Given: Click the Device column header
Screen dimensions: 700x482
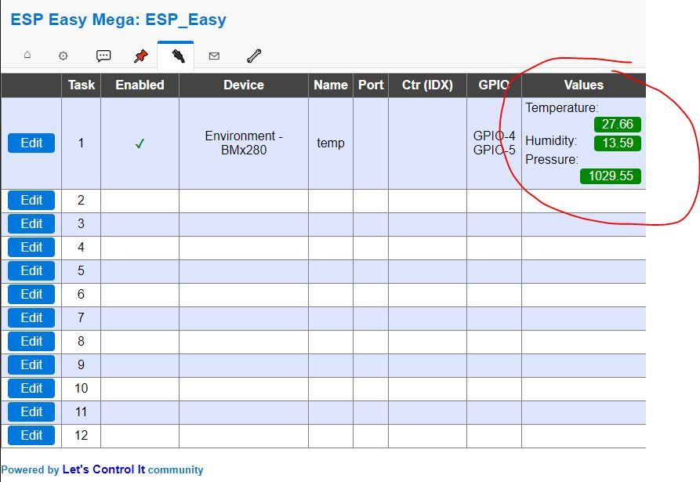Looking at the screenshot, I should pos(244,85).
